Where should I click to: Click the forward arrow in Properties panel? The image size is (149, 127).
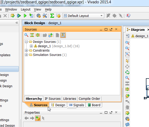tap(32, 118)
